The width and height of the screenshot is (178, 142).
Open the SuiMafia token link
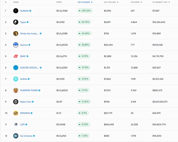click(x=24, y=11)
